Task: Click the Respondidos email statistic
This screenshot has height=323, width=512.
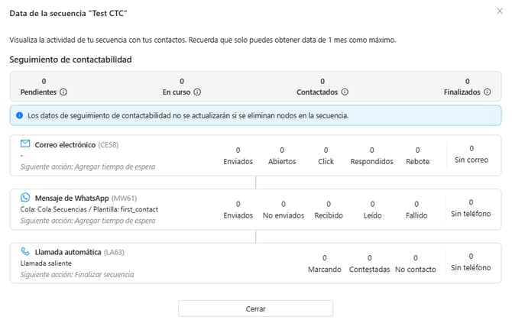Action: click(x=372, y=156)
